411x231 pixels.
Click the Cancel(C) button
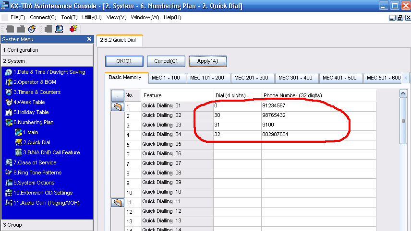[166, 61]
